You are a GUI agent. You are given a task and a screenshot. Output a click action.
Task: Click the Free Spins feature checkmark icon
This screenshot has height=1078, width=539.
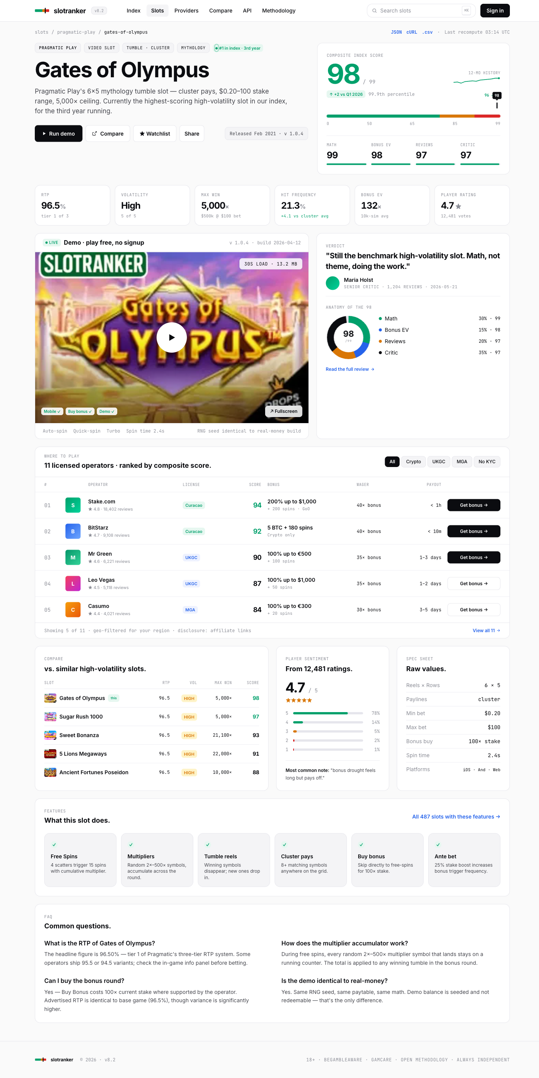pyautogui.click(x=54, y=845)
